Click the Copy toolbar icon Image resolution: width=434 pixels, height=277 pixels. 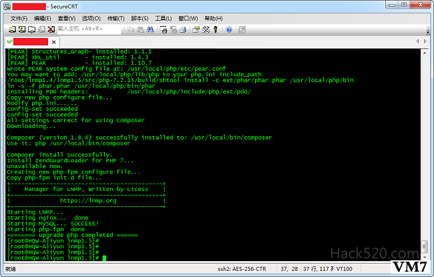(130, 29)
